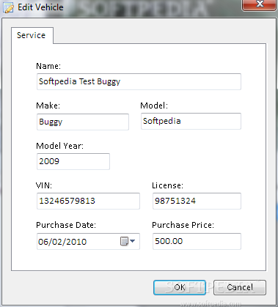Click the Edit Vehicle title bar icon

click(x=9, y=7)
